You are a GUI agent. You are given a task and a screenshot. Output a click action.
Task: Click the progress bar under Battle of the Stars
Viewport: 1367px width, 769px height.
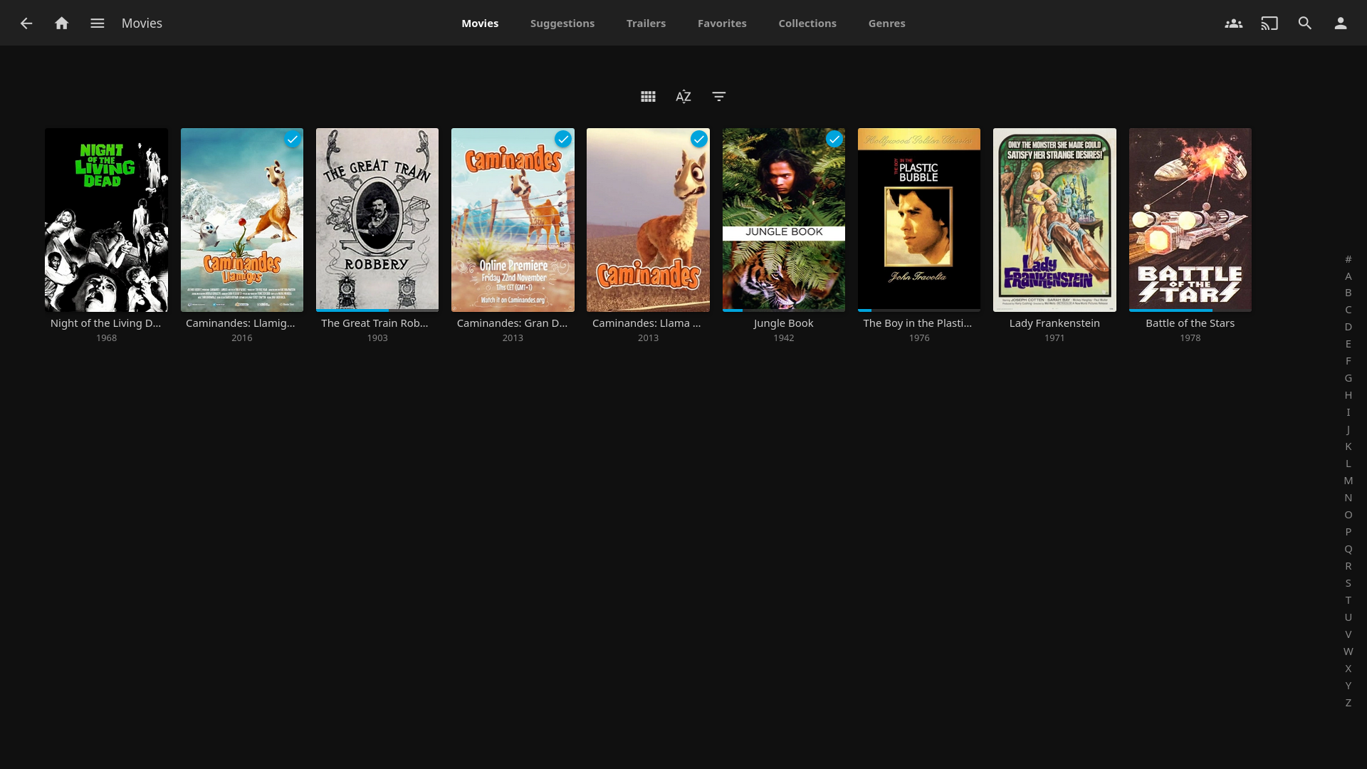tap(1170, 310)
